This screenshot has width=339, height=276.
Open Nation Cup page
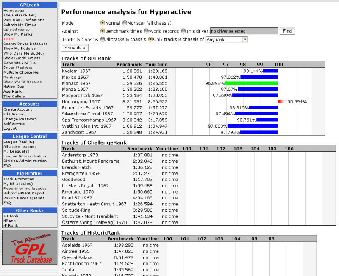tap(14, 87)
